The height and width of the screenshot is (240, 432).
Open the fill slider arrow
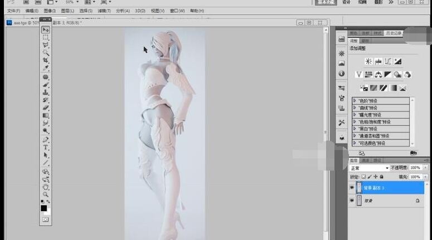[x=425, y=177]
